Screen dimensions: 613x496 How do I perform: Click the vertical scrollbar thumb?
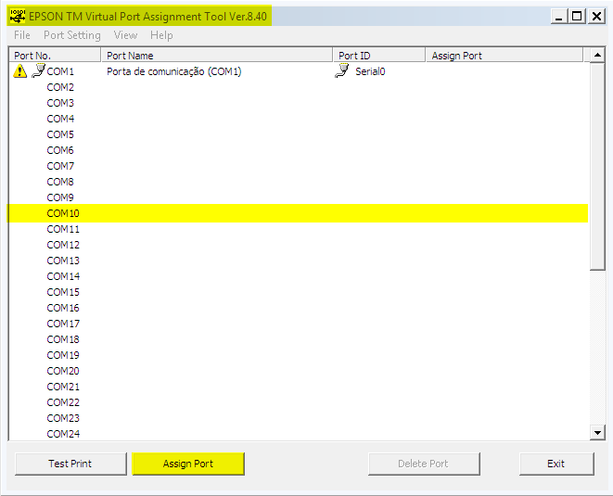tap(597, 167)
